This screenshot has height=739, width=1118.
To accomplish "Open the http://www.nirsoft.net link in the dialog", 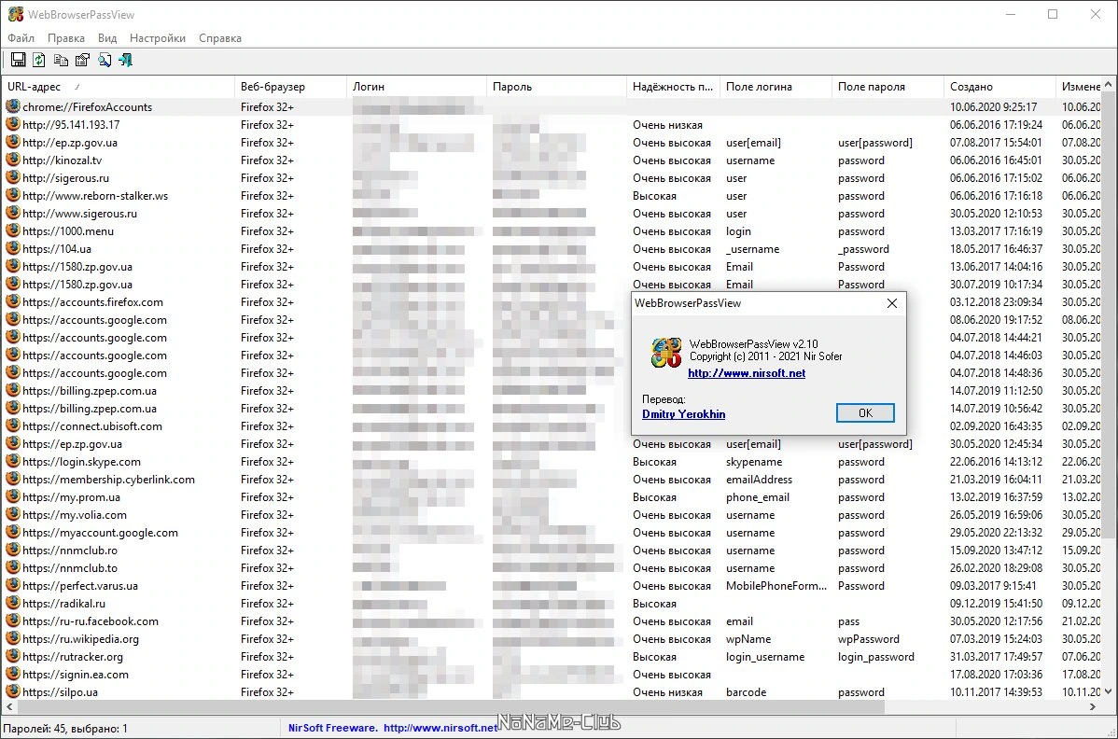I will 747,372.
